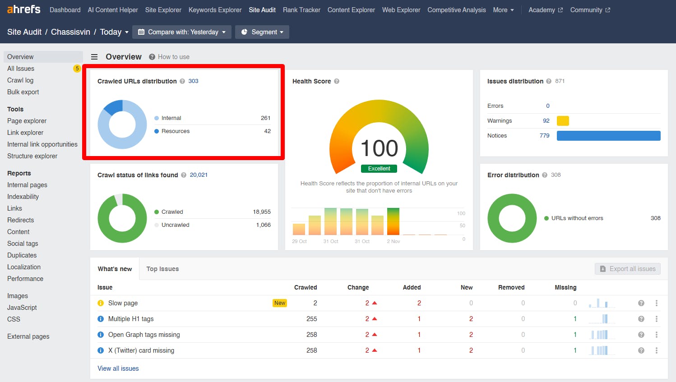
Task: Click the Slow page warning icon
Action: pyautogui.click(x=101, y=303)
